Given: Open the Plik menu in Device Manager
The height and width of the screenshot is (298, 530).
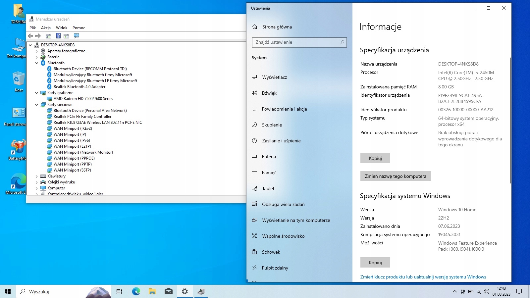Looking at the screenshot, I should [32, 28].
